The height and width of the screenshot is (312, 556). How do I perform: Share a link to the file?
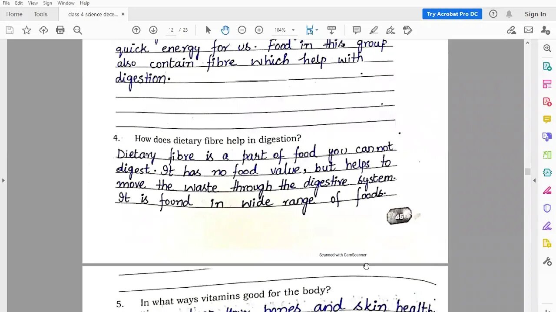click(512, 30)
